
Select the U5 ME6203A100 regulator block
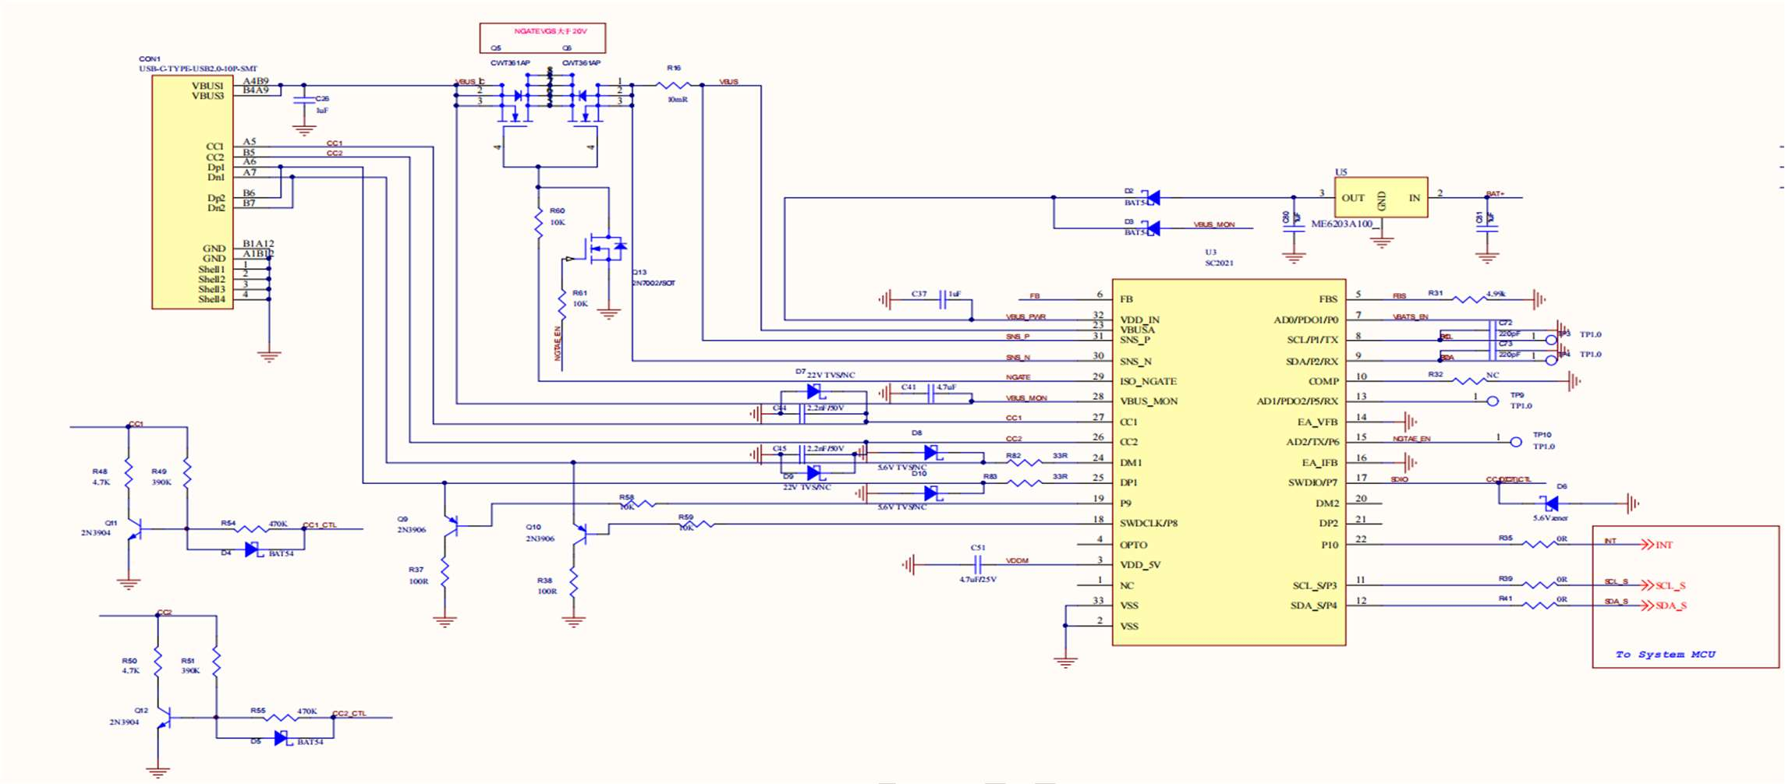(x=1380, y=198)
